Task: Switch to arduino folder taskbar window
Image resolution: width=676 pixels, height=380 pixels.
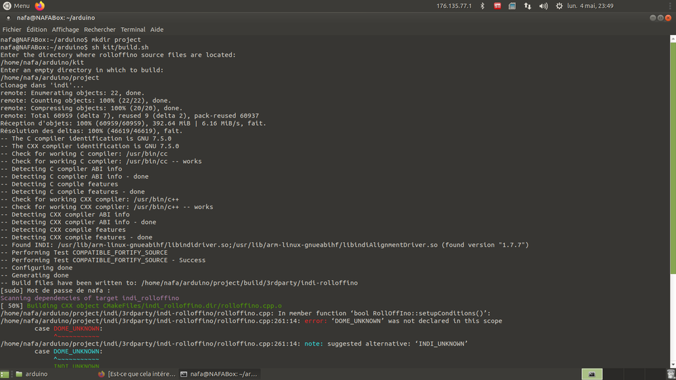Action: pyautogui.click(x=32, y=374)
